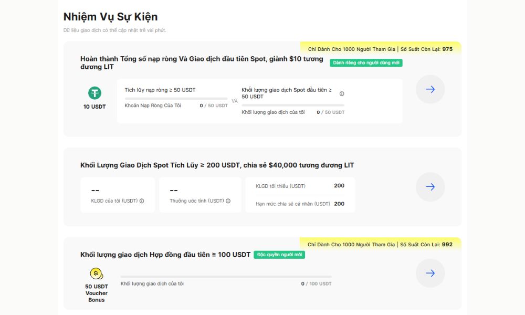Click the 'Hạn mức chia sẻ cá nhân' row
Image resolution: width=525 pixels, height=315 pixels.
pyautogui.click(x=300, y=204)
